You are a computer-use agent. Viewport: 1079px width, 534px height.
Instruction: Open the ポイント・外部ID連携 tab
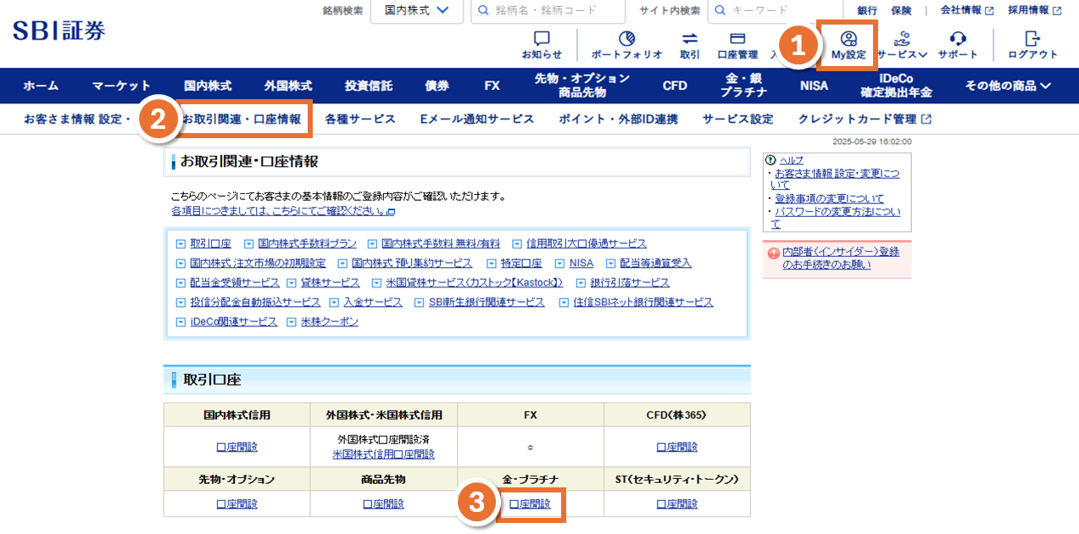[x=619, y=120]
